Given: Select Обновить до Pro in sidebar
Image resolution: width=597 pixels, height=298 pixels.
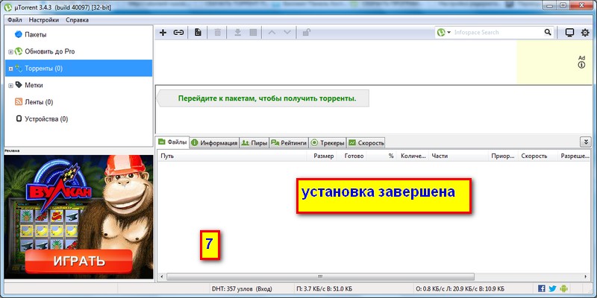Looking at the screenshot, I should tap(78, 51).
